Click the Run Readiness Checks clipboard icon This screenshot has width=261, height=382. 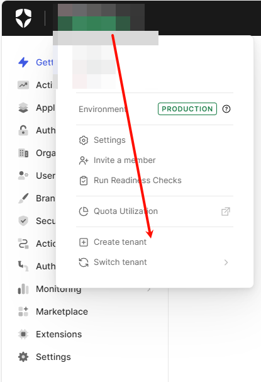84,181
